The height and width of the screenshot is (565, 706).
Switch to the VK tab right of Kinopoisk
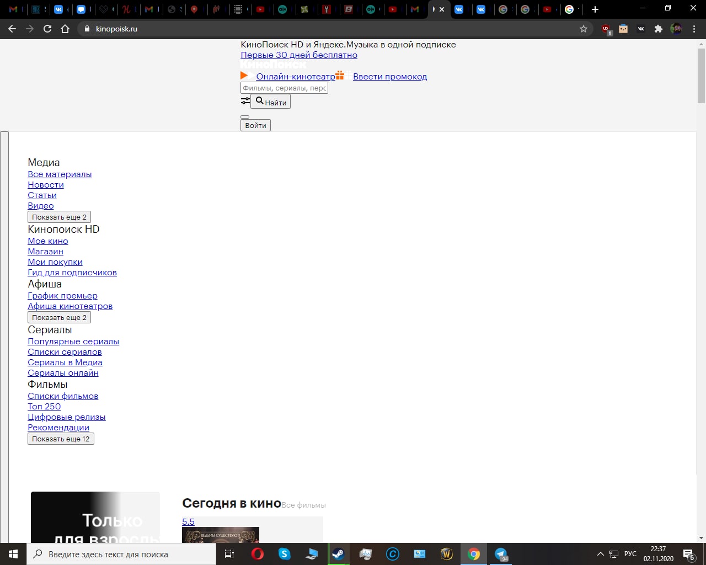(459, 9)
